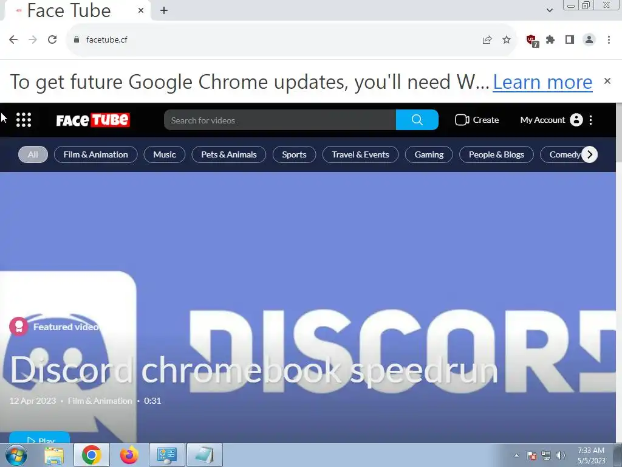Open Windows Explorer from taskbar
This screenshot has width=622, height=467.
coord(54,455)
